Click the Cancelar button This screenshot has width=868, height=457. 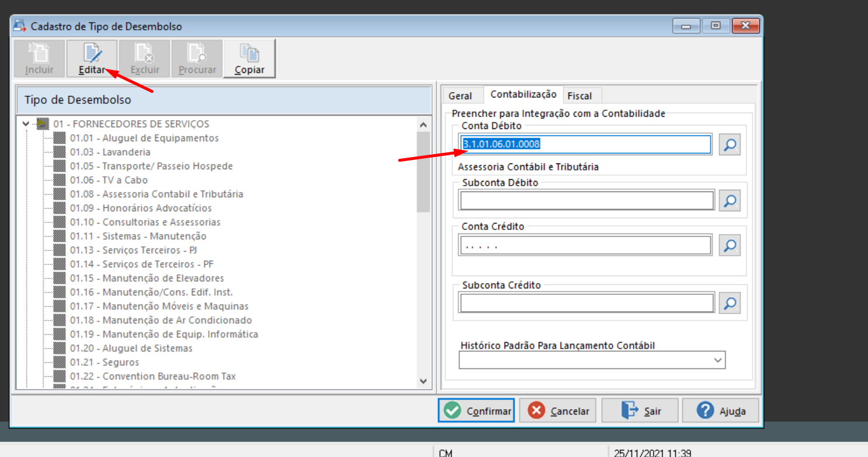pyautogui.click(x=558, y=410)
